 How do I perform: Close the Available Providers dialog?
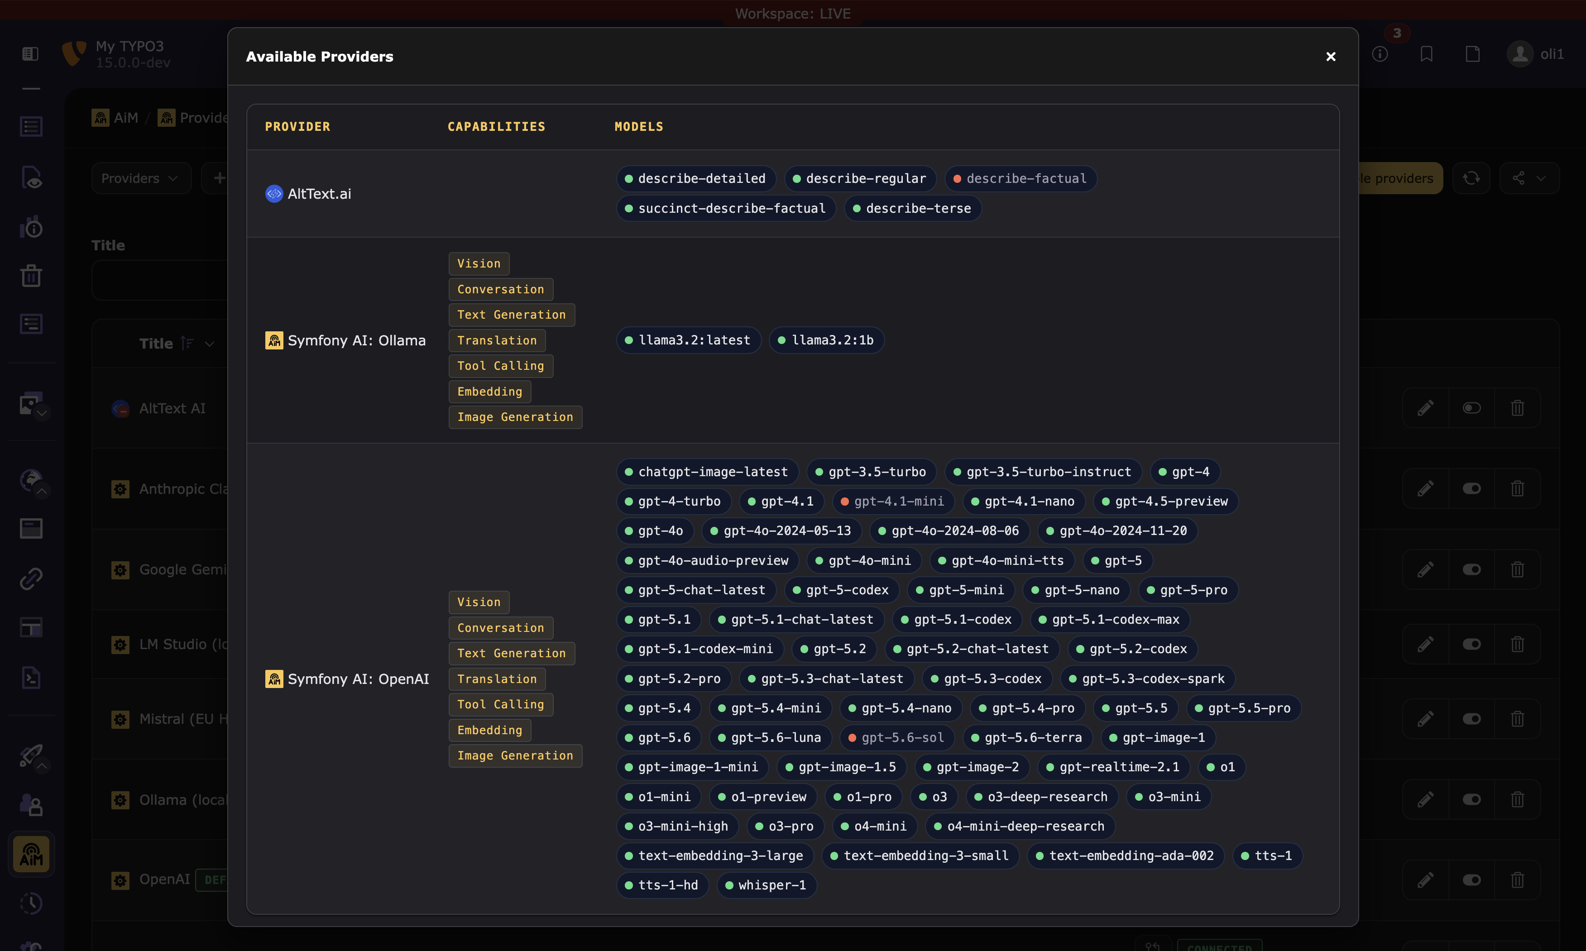(x=1330, y=57)
